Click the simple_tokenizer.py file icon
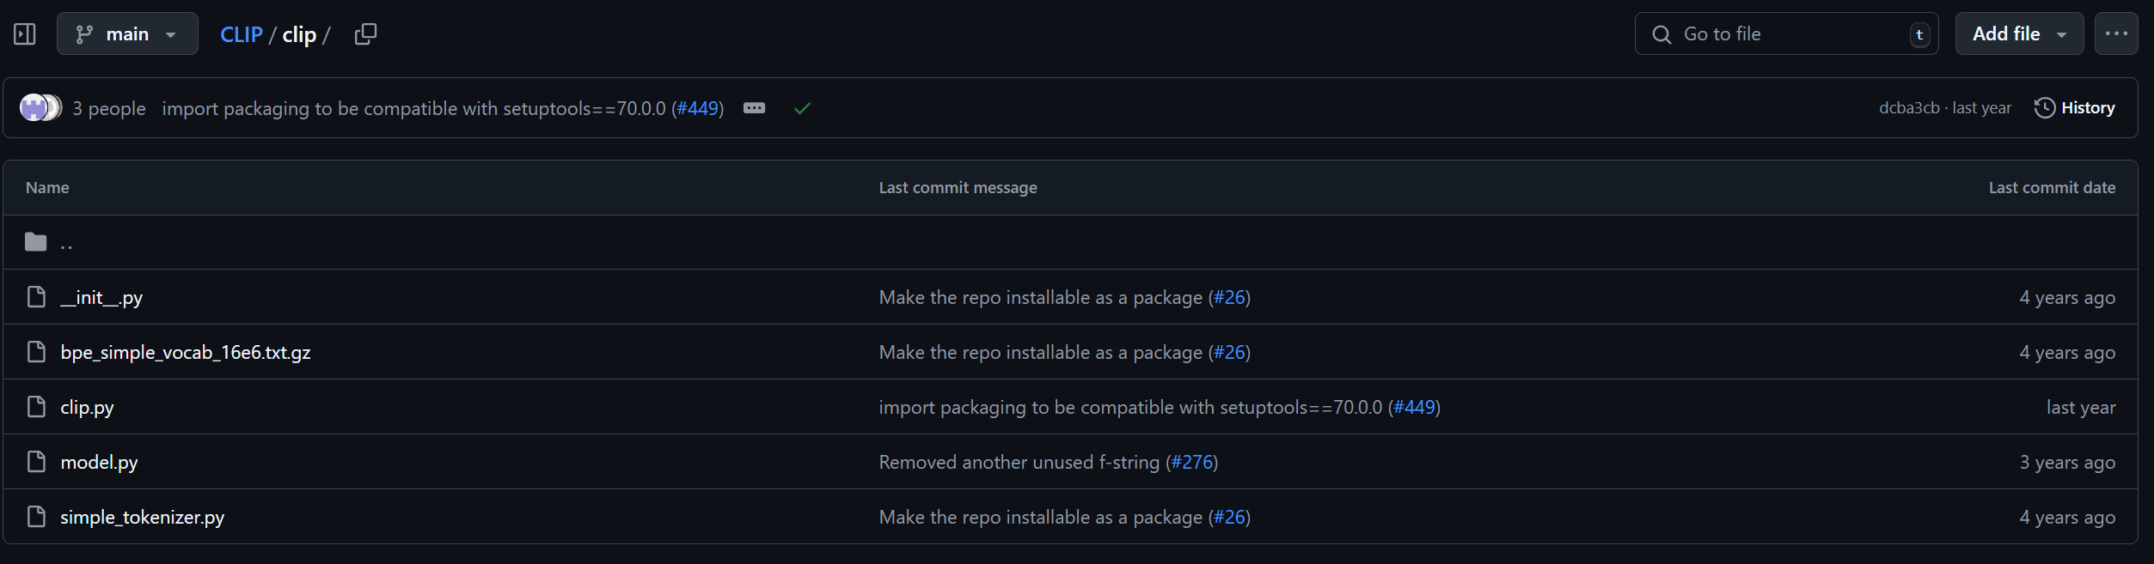 pos(36,517)
